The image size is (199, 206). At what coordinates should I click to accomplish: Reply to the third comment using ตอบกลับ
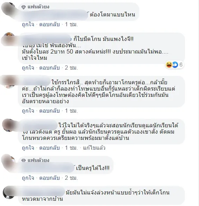(x=50, y=111)
